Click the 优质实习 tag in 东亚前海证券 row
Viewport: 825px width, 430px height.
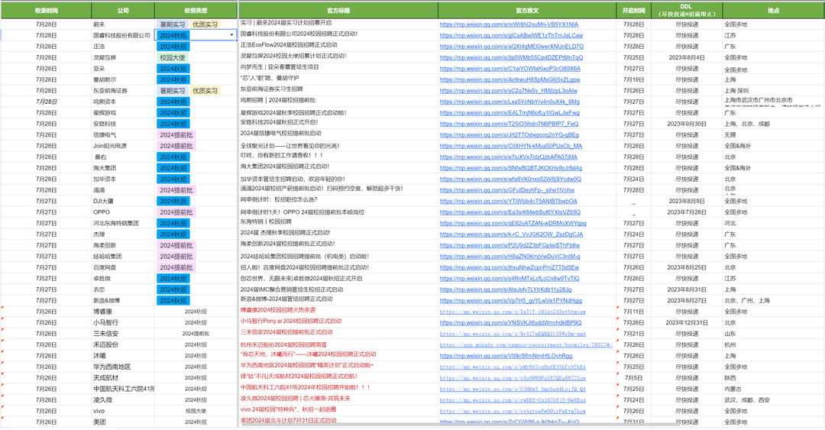point(205,91)
